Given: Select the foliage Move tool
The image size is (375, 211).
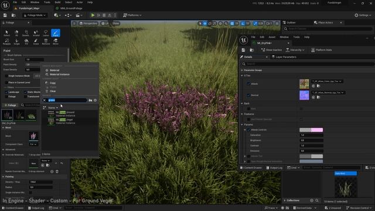Looking at the screenshot, I should [x=56, y=42].
